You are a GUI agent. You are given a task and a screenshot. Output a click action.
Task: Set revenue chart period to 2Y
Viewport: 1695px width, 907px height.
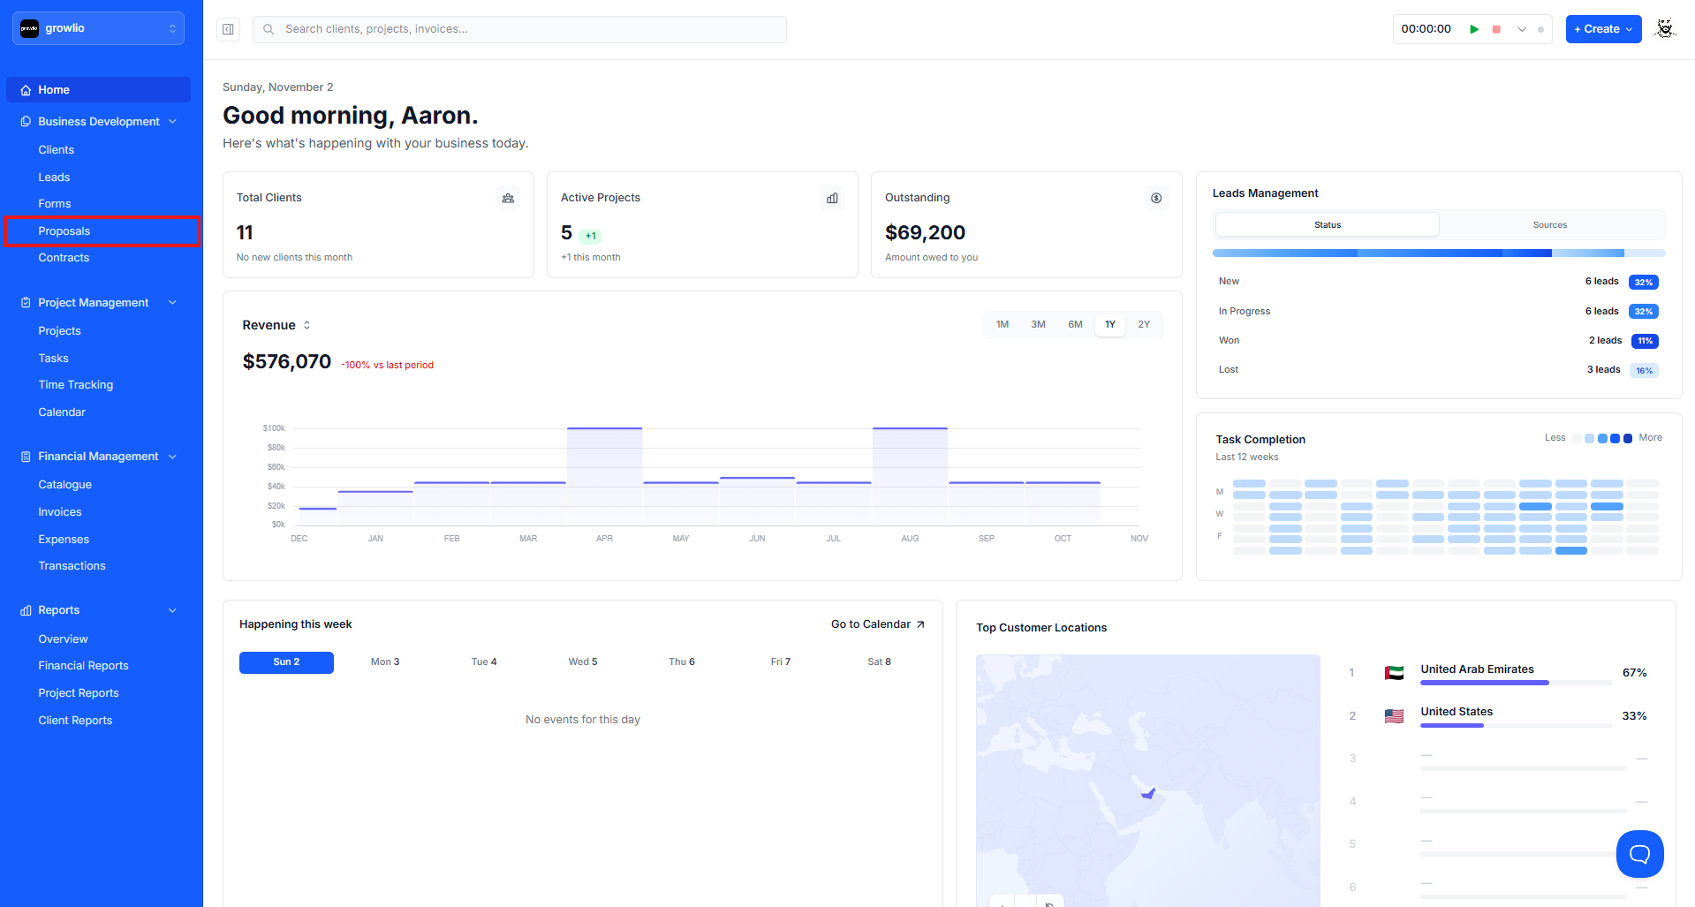pos(1144,325)
